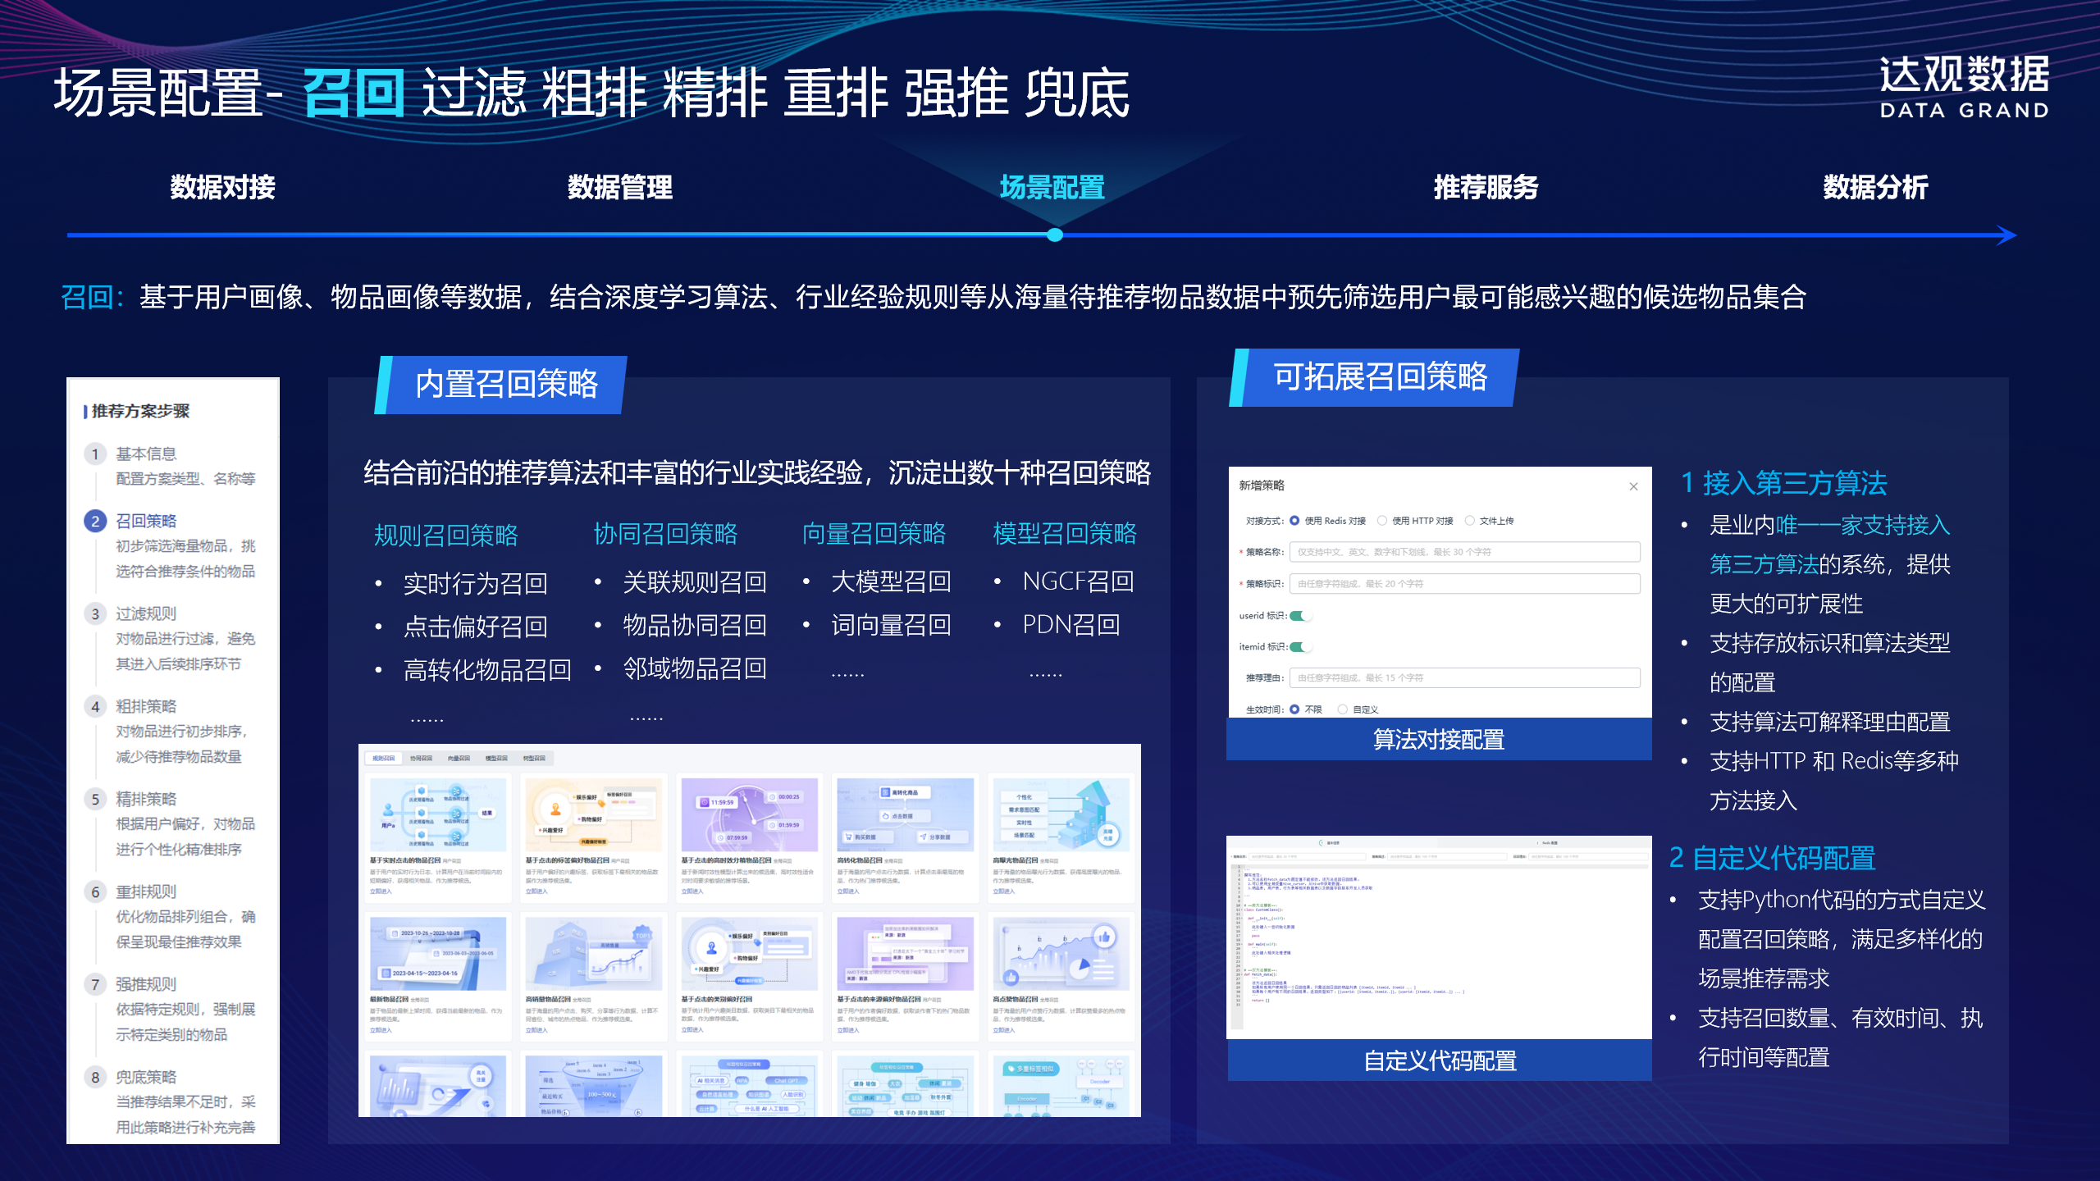Select the 使用 HTTP 对接 radio button
The image size is (2100, 1181).
[1382, 521]
